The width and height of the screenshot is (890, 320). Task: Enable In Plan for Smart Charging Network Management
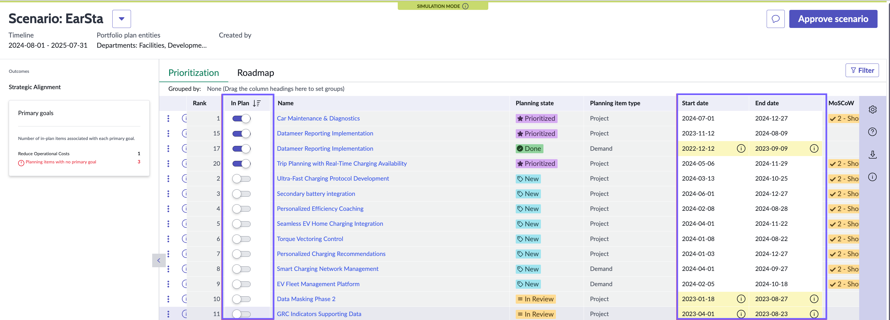(241, 269)
